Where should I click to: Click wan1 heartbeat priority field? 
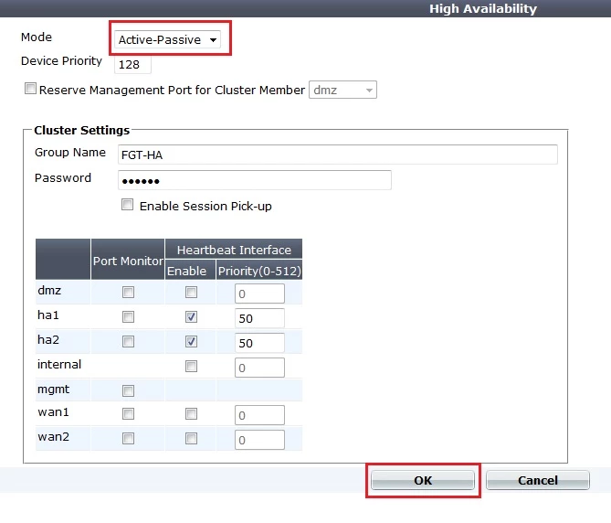click(x=259, y=415)
